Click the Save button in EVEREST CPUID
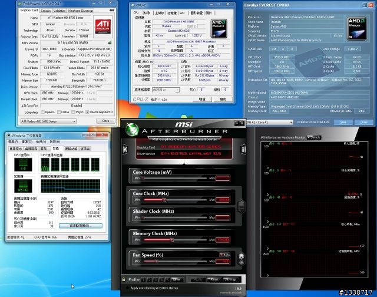 (x=343, y=122)
